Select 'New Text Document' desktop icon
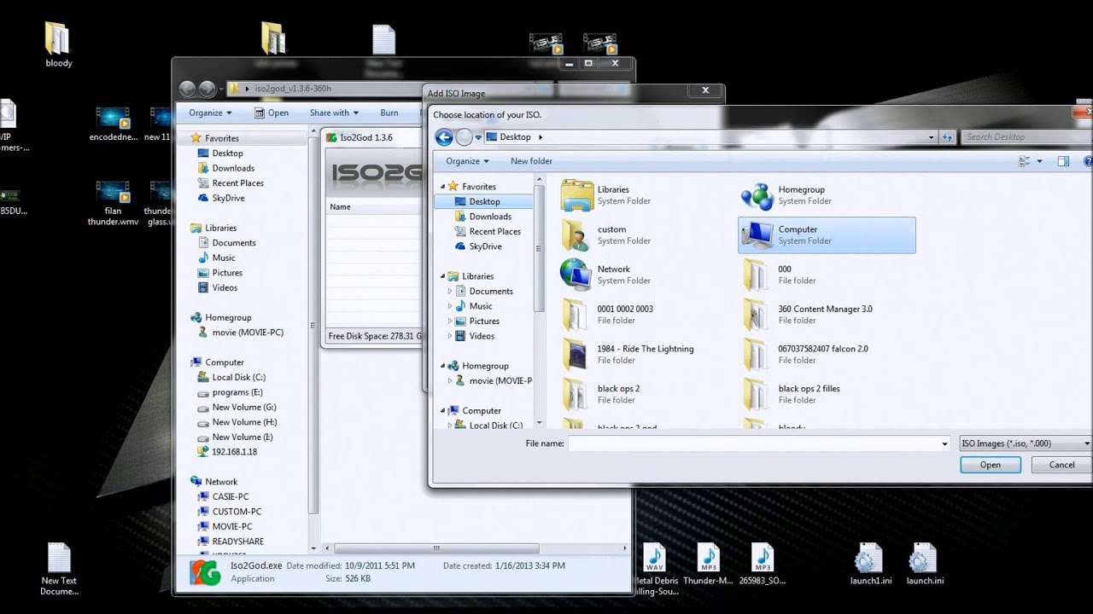Image resolution: width=1093 pixels, height=614 pixels. pyautogui.click(x=59, y=570)
